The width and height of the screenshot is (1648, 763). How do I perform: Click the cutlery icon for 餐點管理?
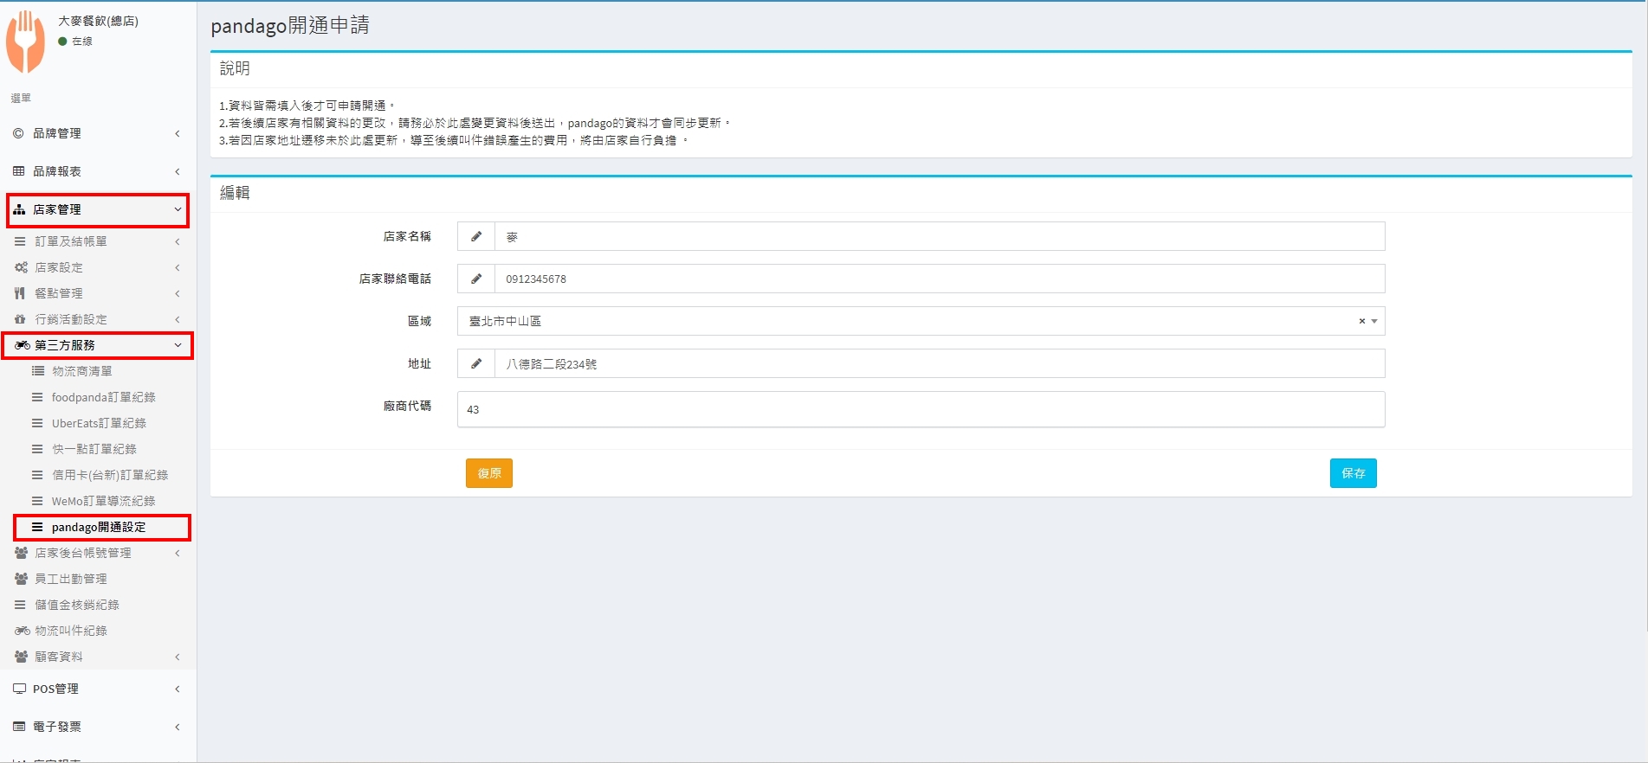[20, 293]
